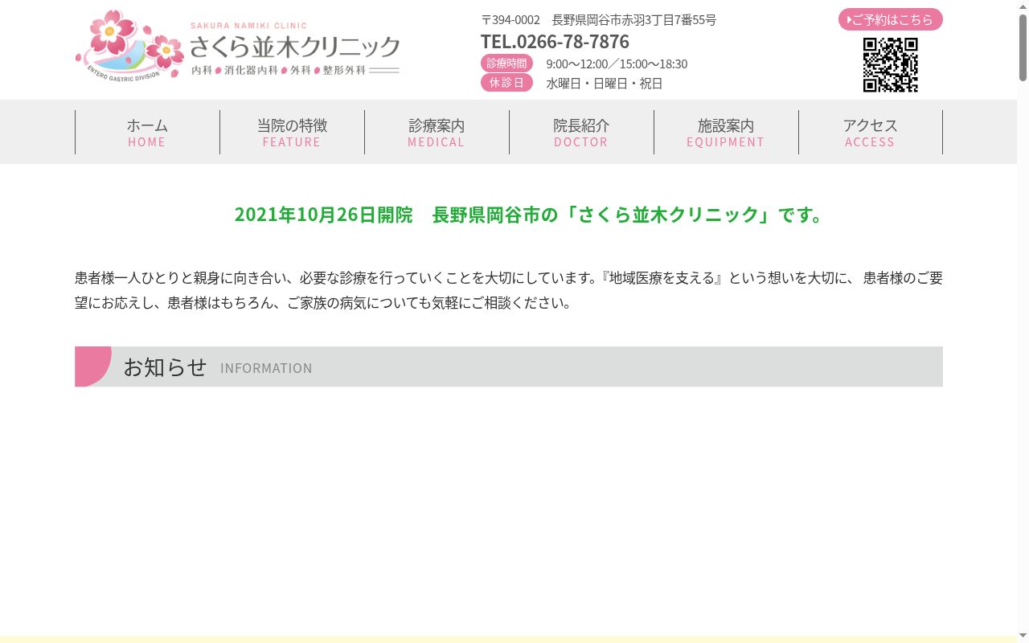
Task: Open the 診療案内 MEDICAL menu
Action: click(437, 132)
